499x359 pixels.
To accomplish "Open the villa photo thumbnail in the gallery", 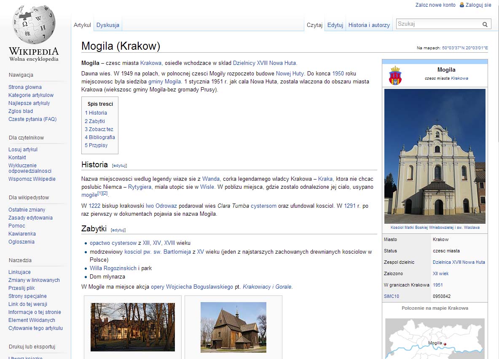I will pyautogui.click(x=133, y=327).
